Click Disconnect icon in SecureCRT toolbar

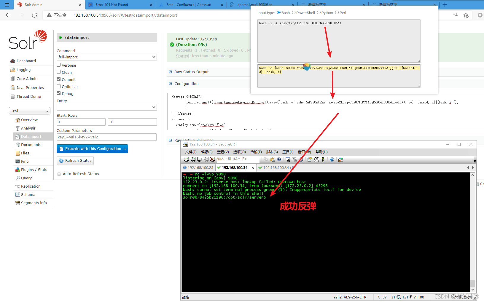pos(213,159)
